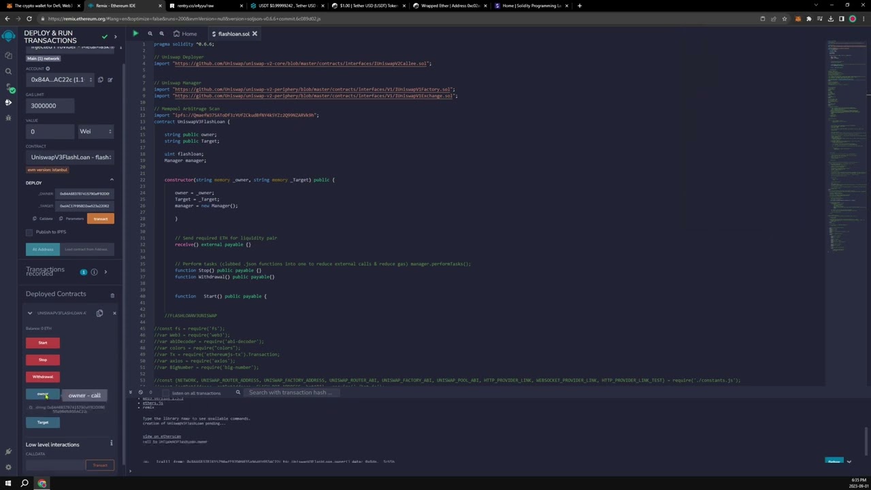This screenshot has width=871, height=490.
Task: Zoom in the editor font
Action: click(161, 33)
